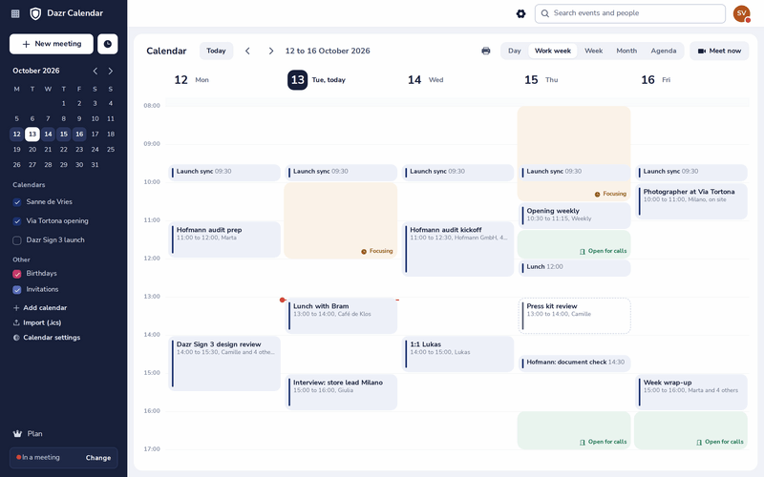Go to next week in main calendar
Screen dimensions: 764x477
(271, 52)
